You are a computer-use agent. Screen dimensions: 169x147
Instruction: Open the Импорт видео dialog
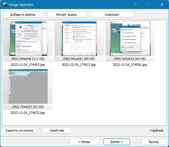(x=67, y=15)
